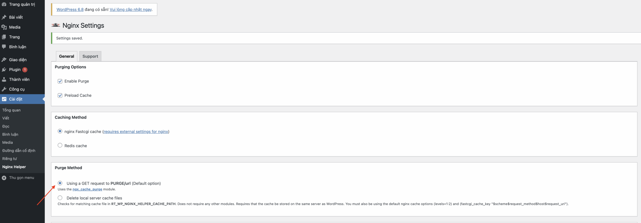The width and height of the screenshot is (641, 223).
Task: Switch to the Support tab
Action: click(x=90, y=56)
